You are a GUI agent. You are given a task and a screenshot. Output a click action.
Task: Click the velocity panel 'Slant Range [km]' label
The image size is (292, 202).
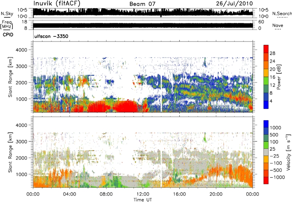(x=10, y=152)
